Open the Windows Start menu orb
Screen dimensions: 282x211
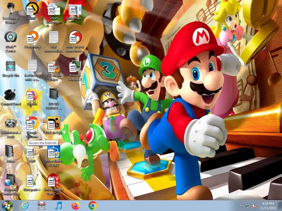7,206
